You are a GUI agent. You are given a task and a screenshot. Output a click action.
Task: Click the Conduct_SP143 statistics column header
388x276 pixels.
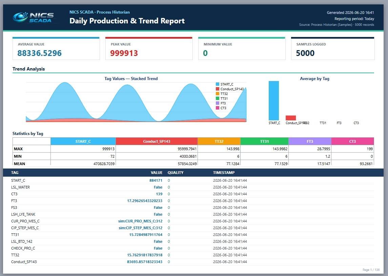157,141
